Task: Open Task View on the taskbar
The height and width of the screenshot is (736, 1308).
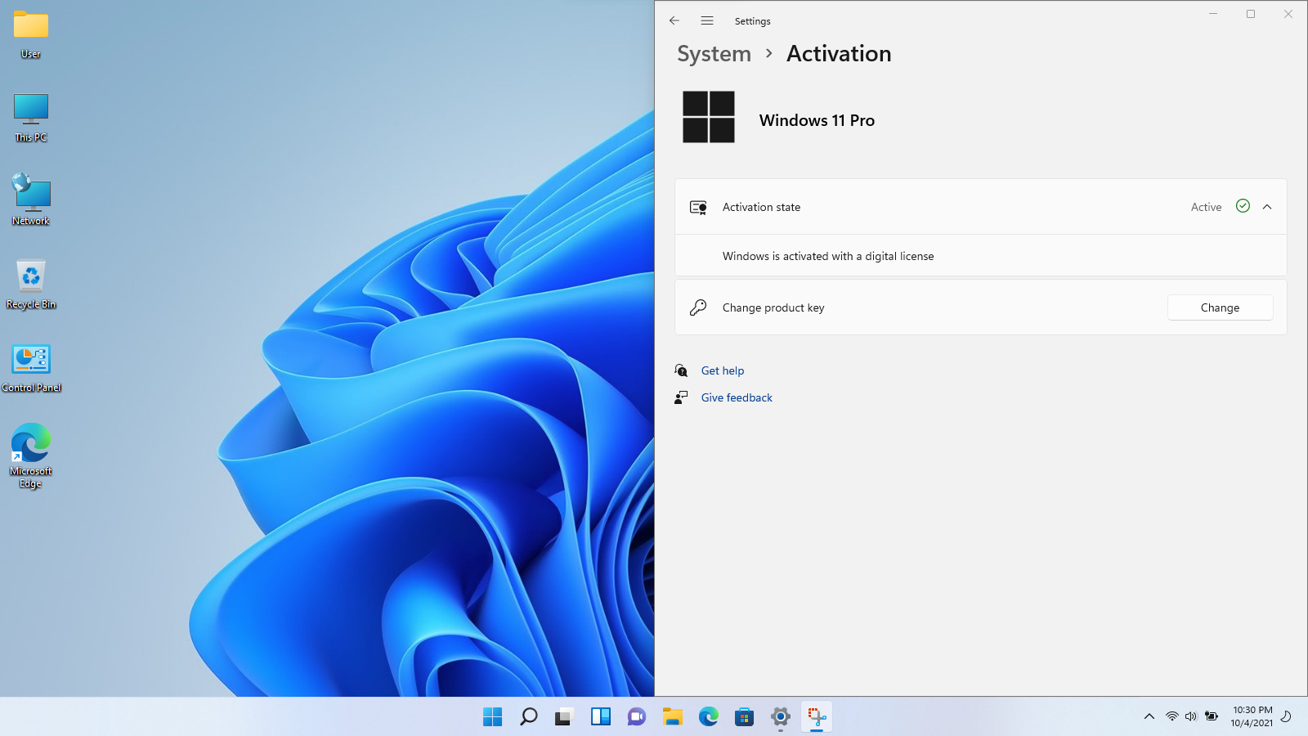Action: click(564, 716)
